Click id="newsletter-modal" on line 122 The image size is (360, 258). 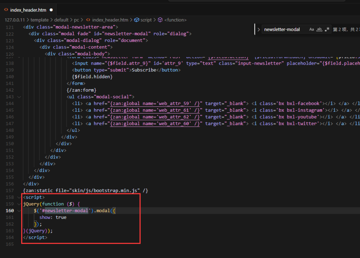point(122,34)
